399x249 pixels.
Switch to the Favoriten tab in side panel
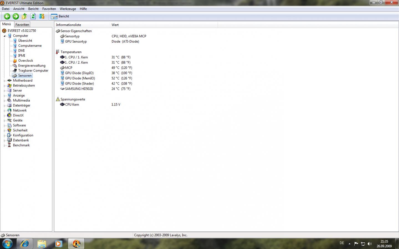point(22,25)
